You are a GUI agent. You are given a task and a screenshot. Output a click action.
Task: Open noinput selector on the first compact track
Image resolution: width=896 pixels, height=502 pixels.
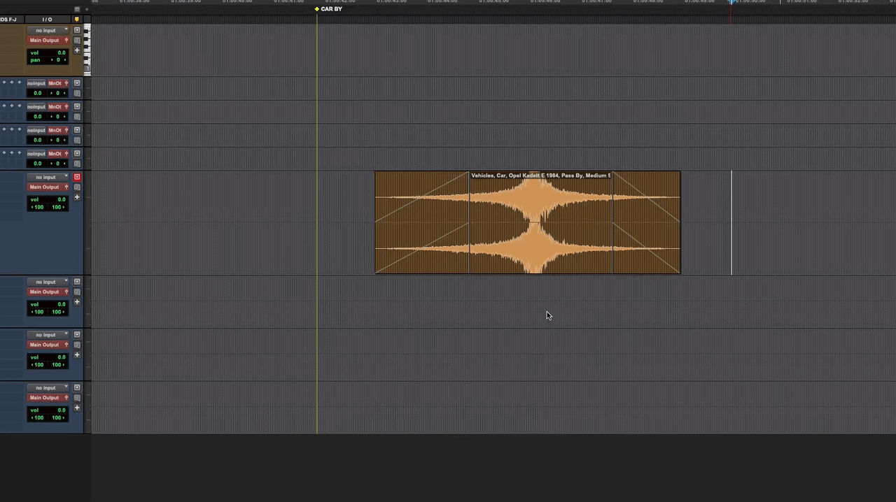[36, 83]
